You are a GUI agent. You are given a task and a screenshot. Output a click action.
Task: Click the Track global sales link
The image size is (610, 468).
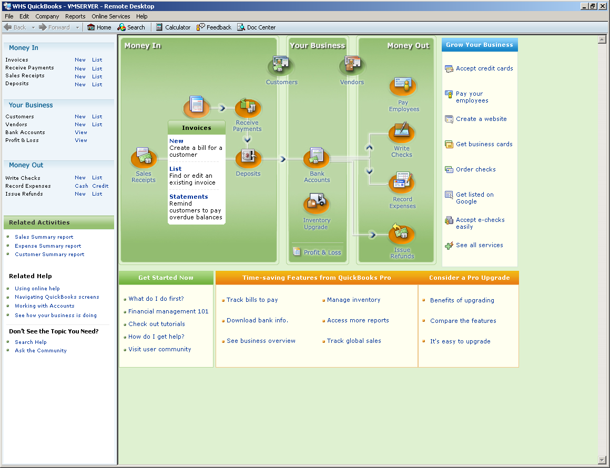[354, 340]
